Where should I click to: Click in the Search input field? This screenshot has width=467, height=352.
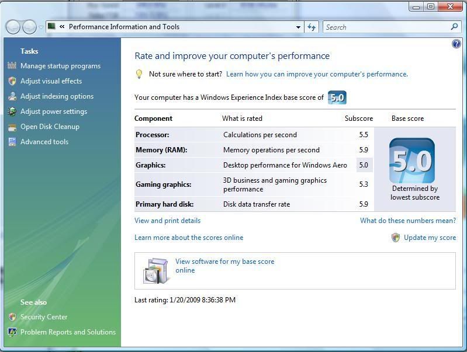(x=386, y=27)
